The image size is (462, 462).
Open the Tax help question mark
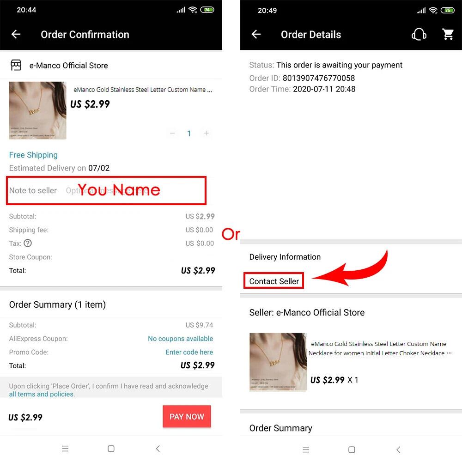click(x=28, y=243)
